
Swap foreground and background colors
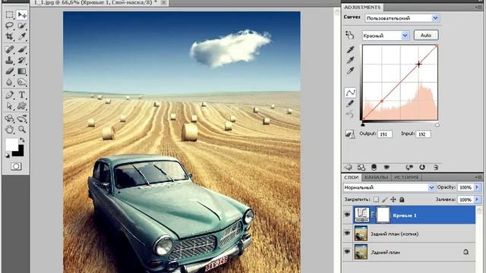pyautogui.click(x=22, y=140)
